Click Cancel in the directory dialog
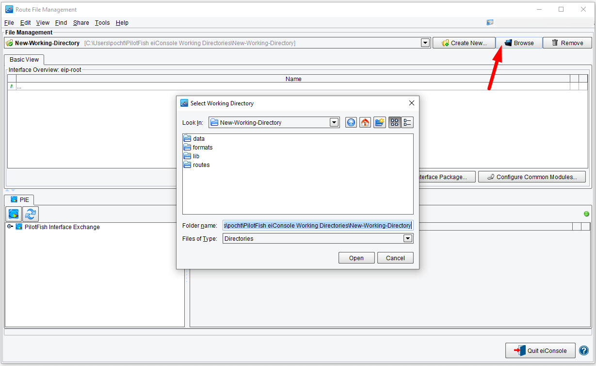Viewport: 596px width, 366px height. tap(395, 258)
